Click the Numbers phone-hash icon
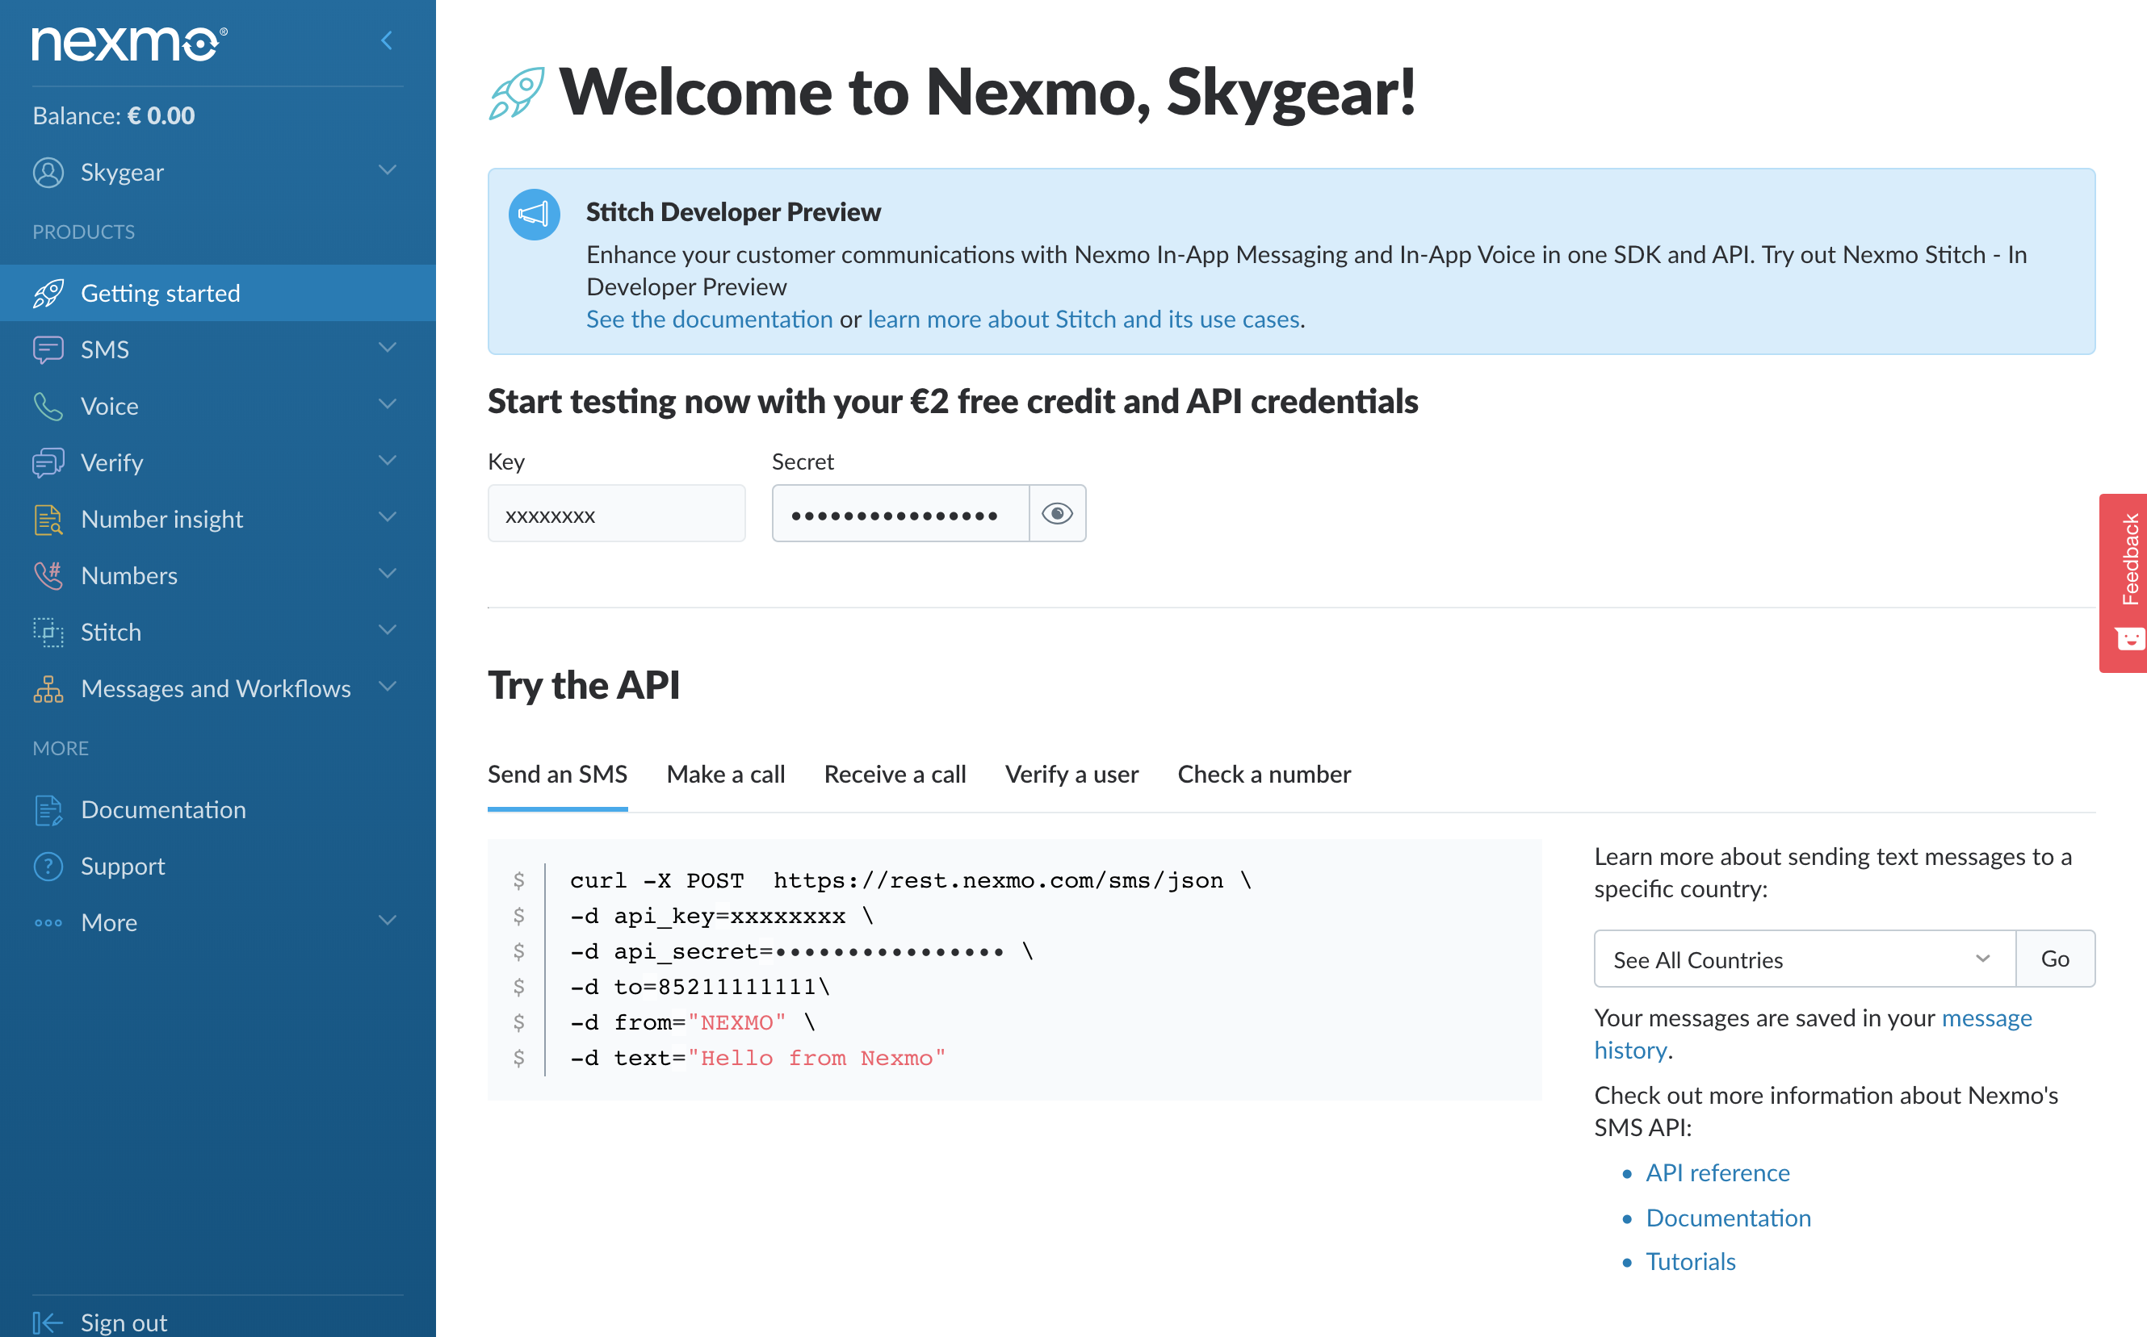This screenshot has width=2147, height=1337. (x=48, y=575)
